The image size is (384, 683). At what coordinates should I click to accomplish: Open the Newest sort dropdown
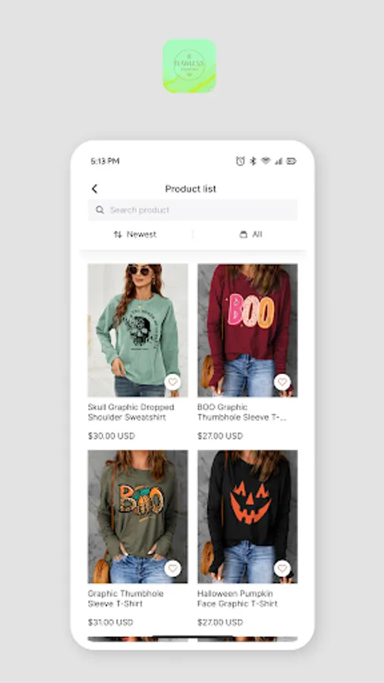pyautogui.click(x=135, y=234)
